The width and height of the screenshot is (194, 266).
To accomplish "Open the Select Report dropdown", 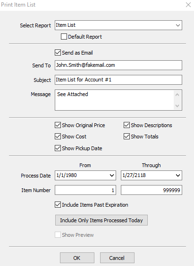I will [118, 25].
